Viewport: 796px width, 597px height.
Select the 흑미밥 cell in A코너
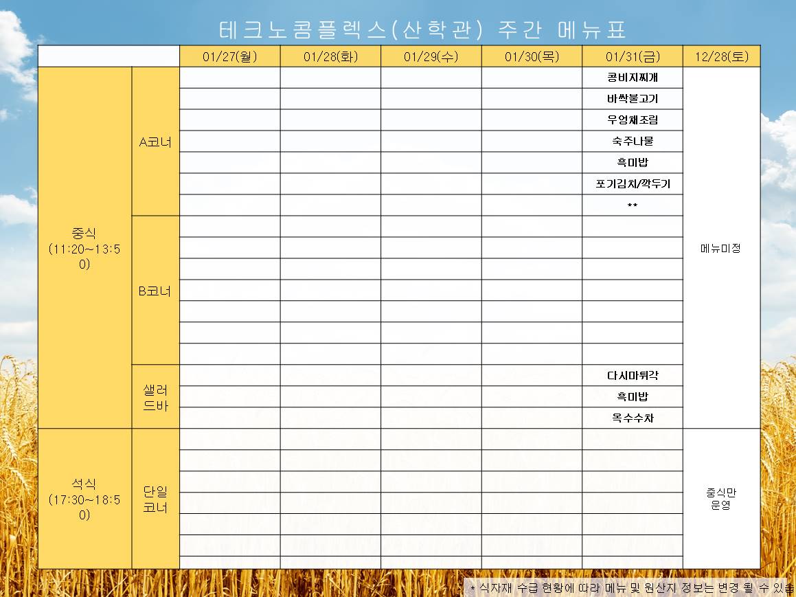(633, 163)
